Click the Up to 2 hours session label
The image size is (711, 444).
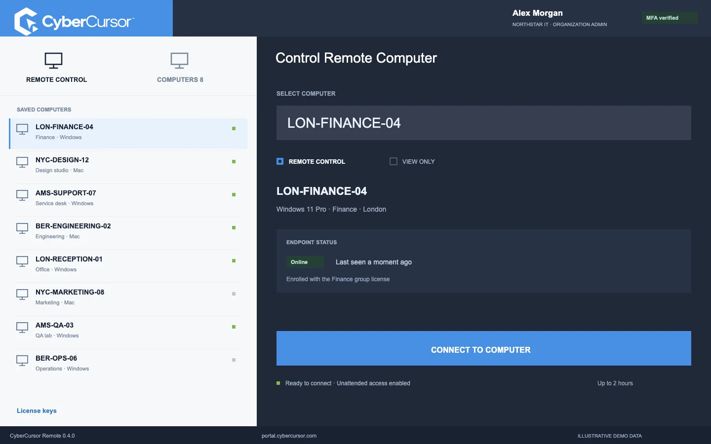coord(615,383)
